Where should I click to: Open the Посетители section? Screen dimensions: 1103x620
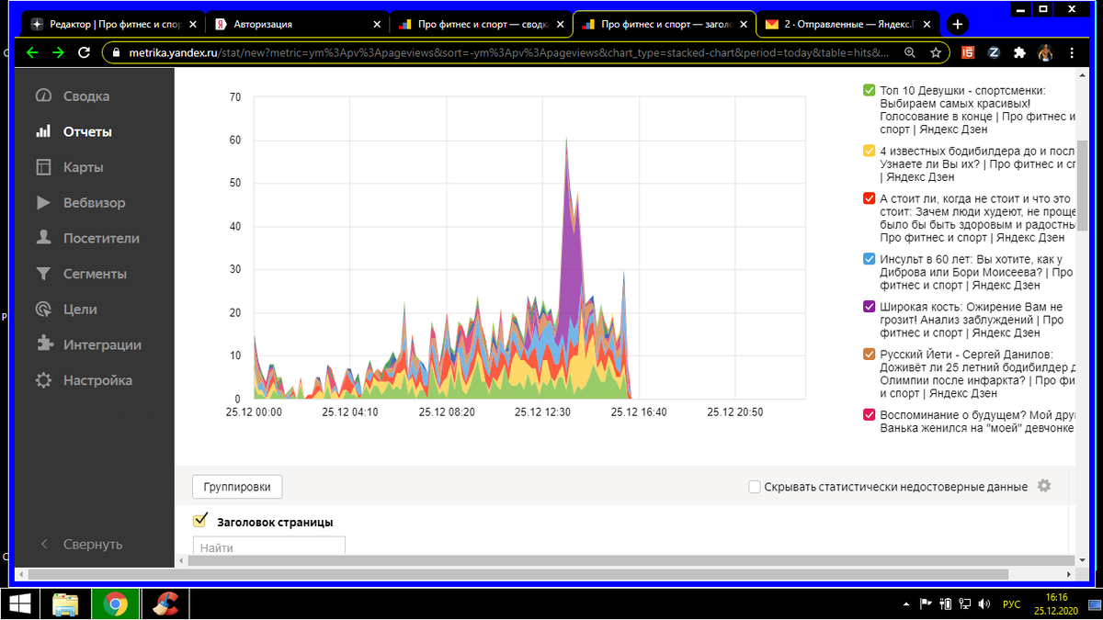click(101, 238)
